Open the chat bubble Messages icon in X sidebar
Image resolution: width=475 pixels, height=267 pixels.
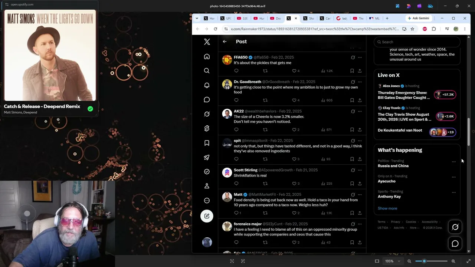click(x=207, y=100)
